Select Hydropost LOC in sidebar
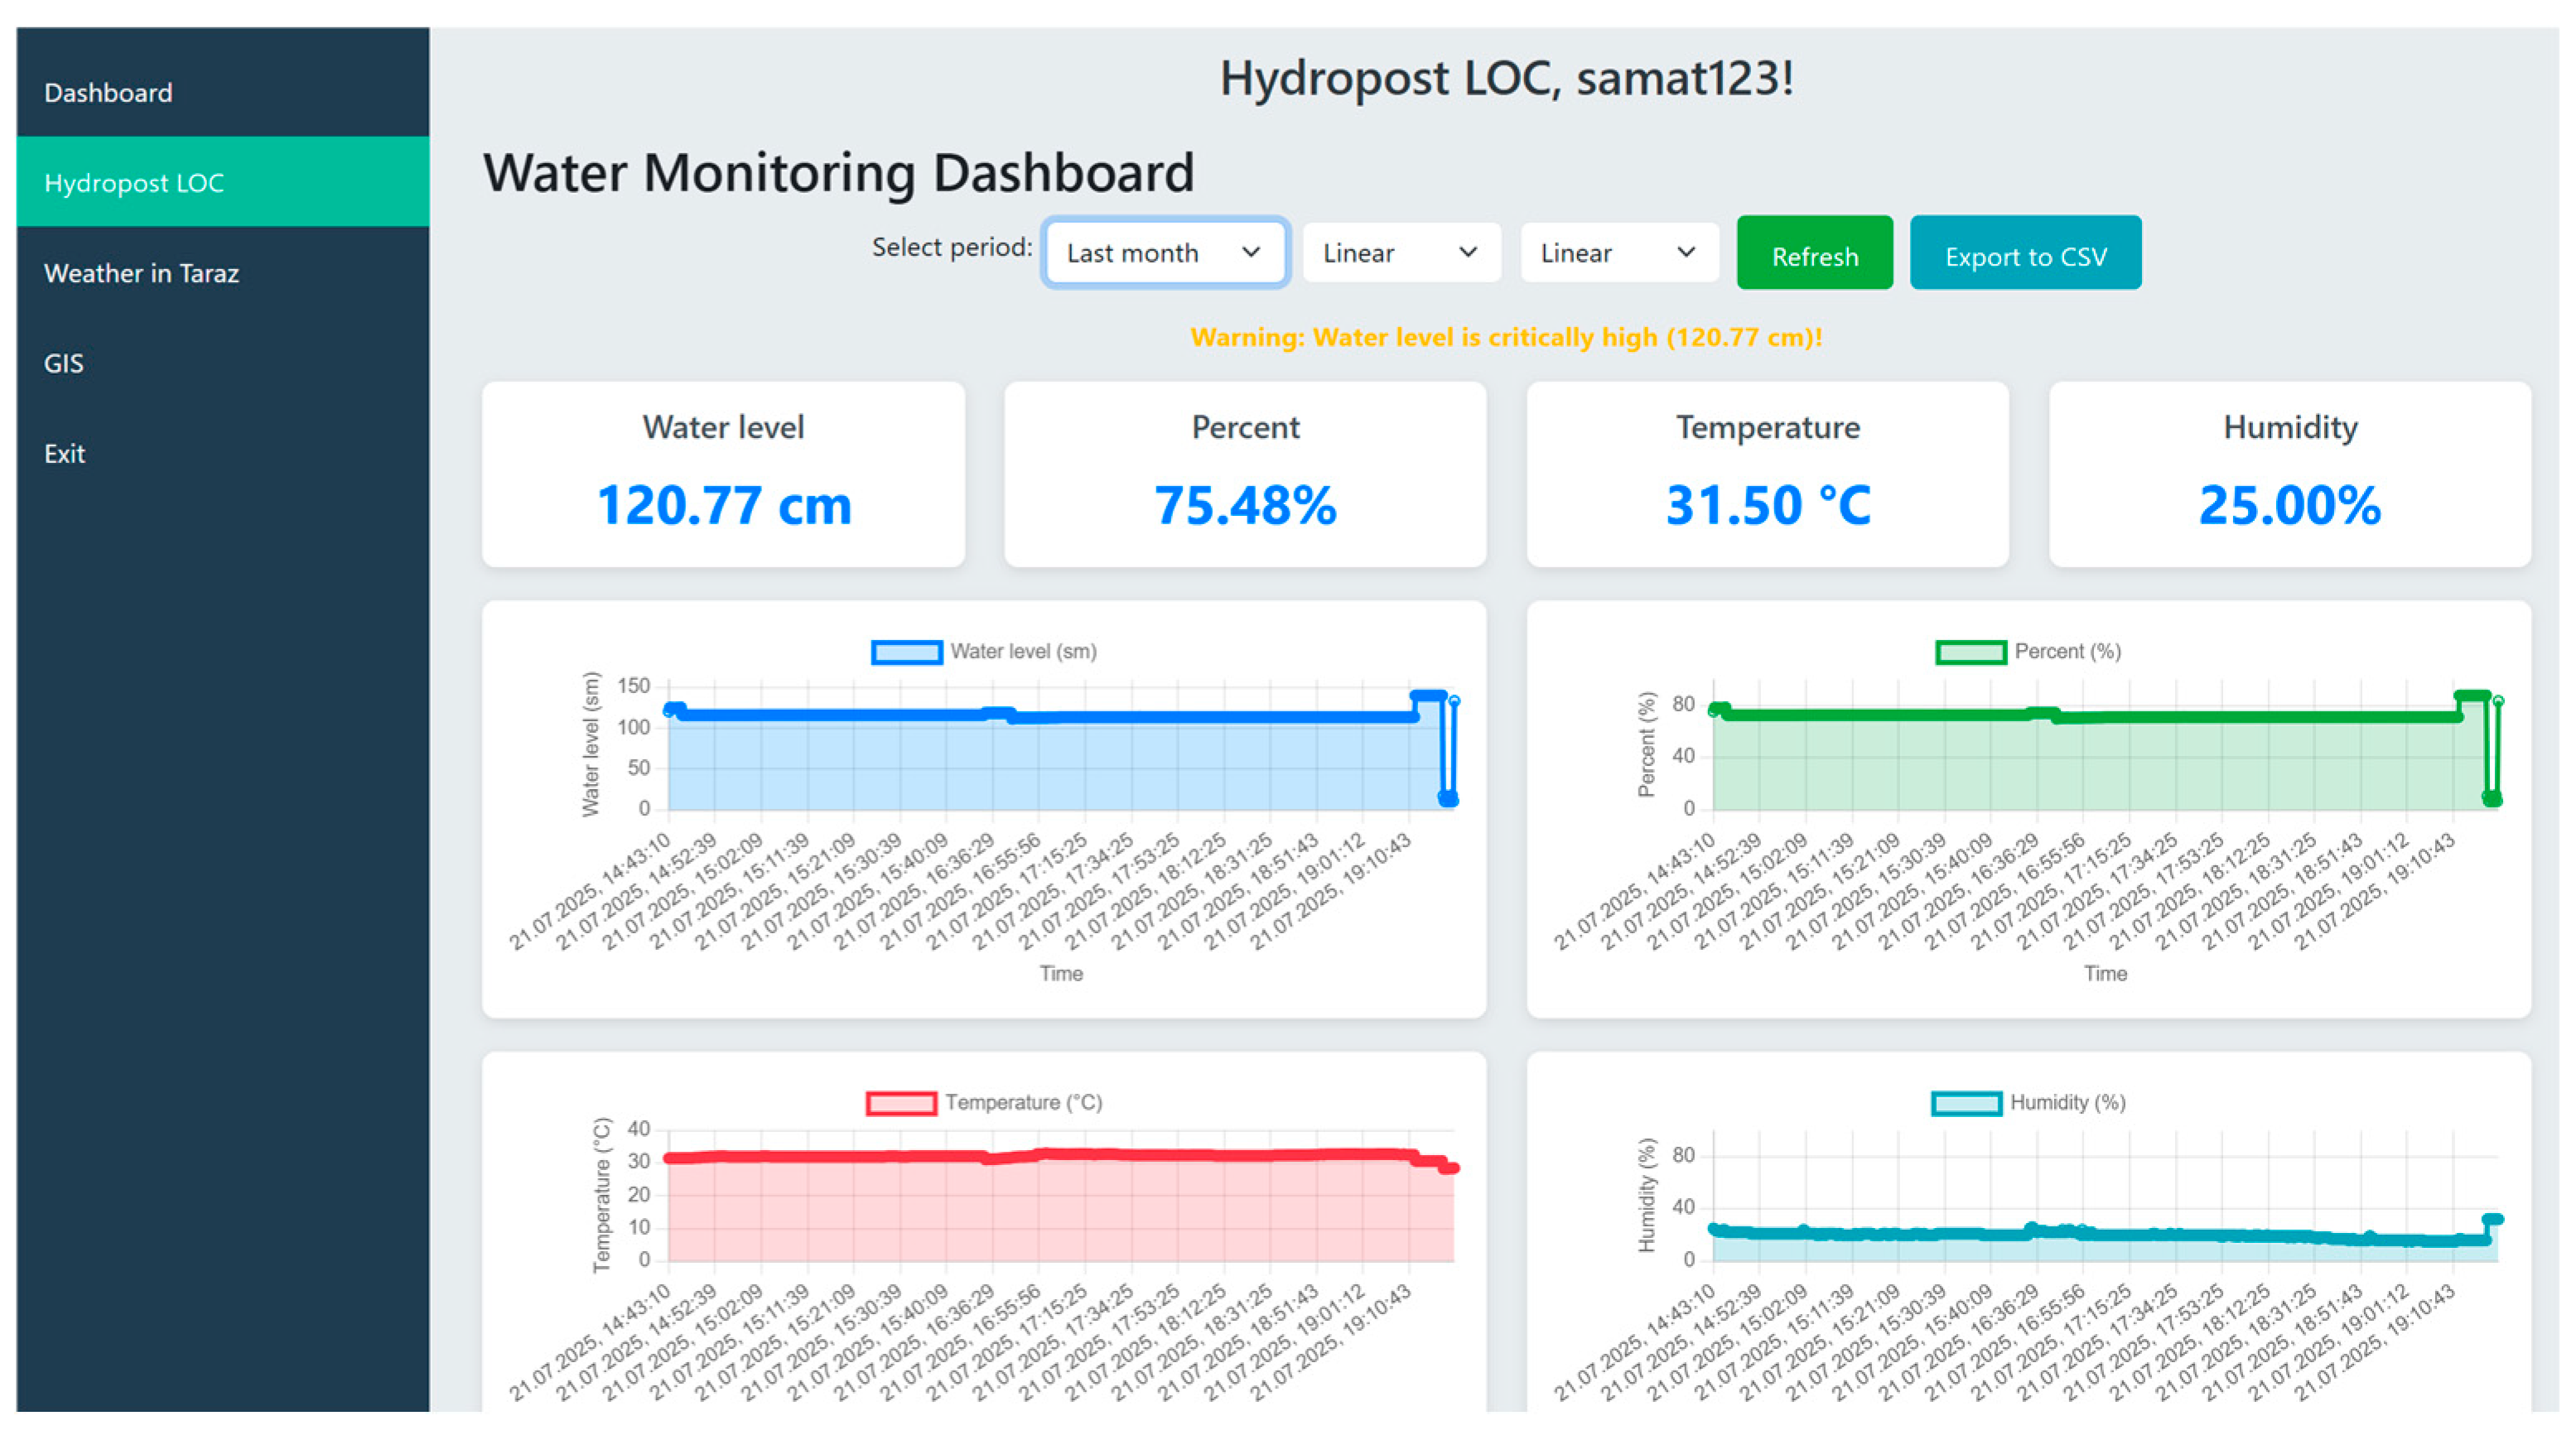This screenshot has height=1435, width=2576. pyautogui.click(x=134, y=183)
